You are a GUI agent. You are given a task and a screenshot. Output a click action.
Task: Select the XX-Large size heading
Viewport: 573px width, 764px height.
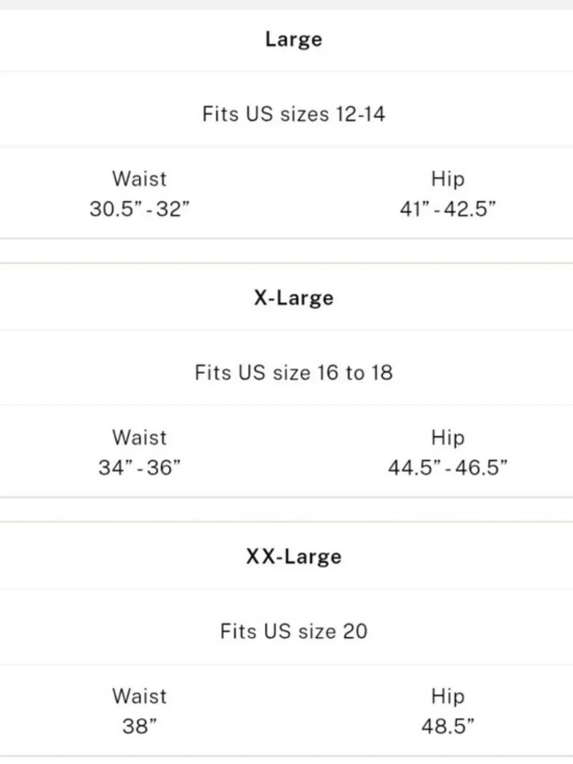coord(293,556)
